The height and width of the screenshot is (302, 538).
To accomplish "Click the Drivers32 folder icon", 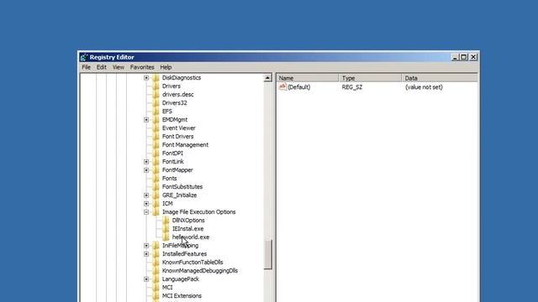I will (x=156, y=103).
